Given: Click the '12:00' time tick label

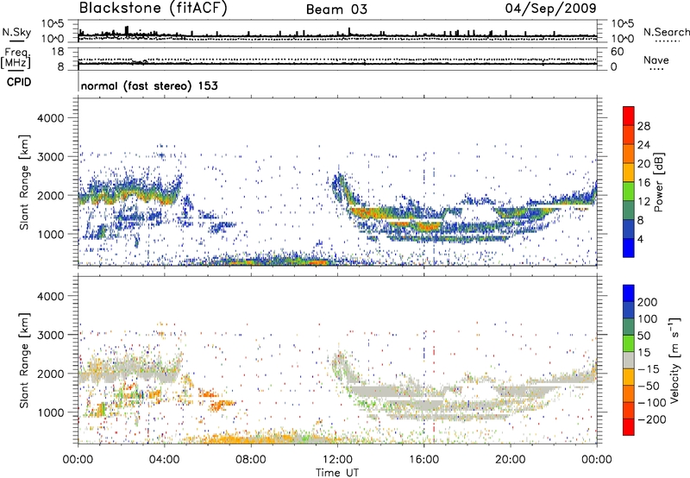Looking at the screenshot, I should coord(337,460).
